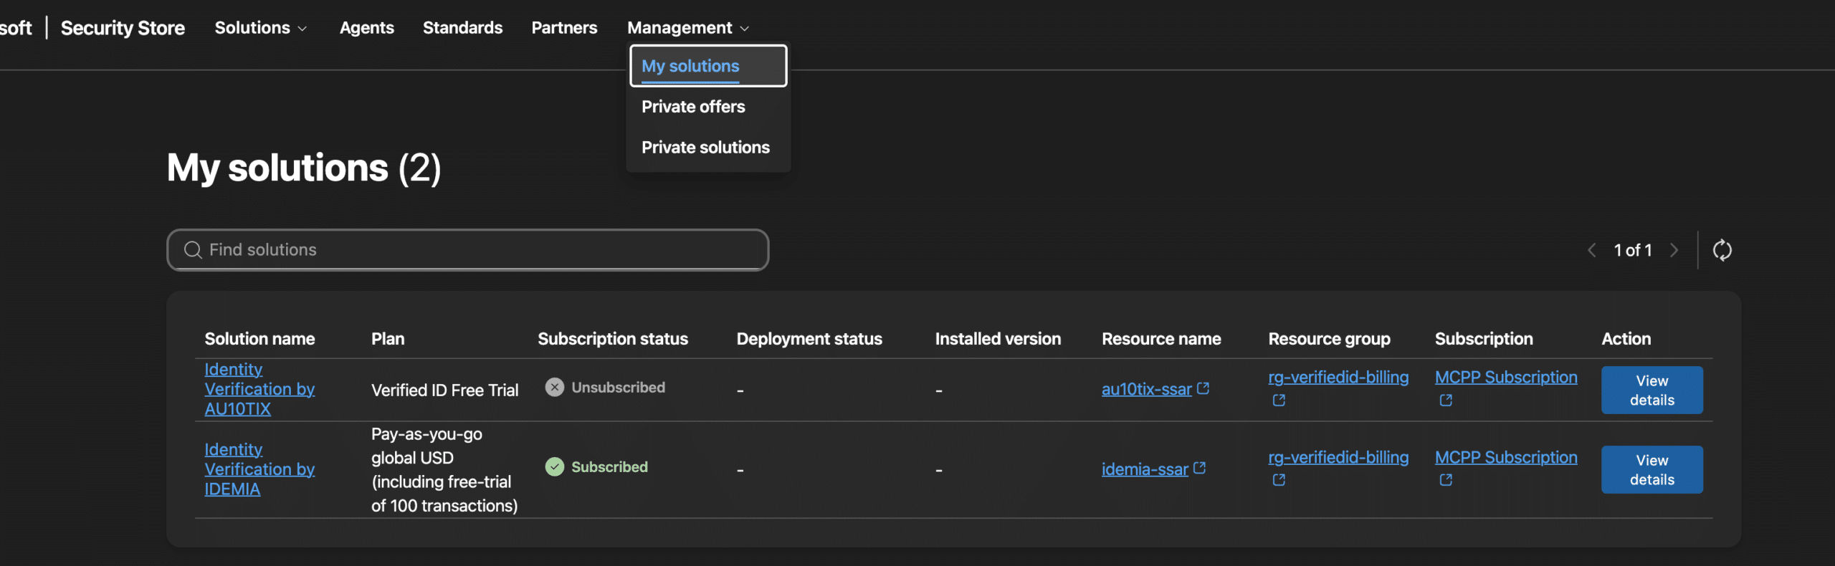The height and width of the screenshot is (566, 1835).
Task: Expand the Solutions dropdown in navigation
Action: click(x=260, y=28)
